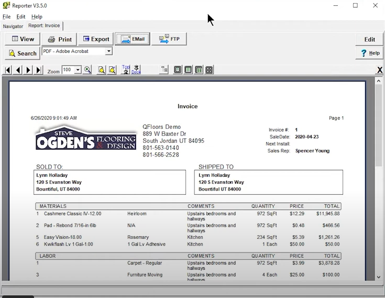Select the Report: Invoice tab
The image size is (385, 298).
pyautogui.click(x=44, y=26)
